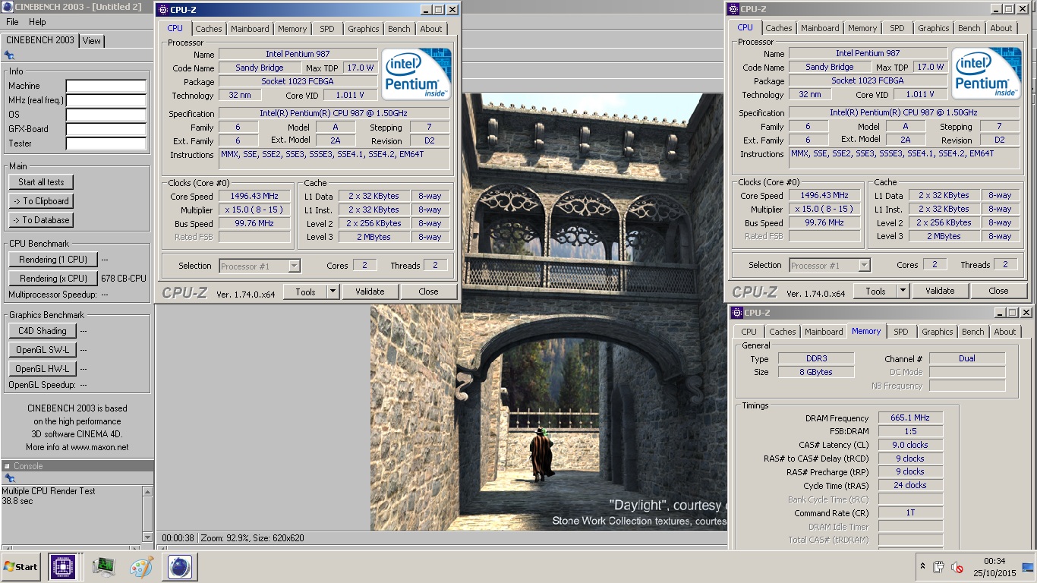This screenshot has width=1037, height=583.
Task: Open Bench tab in CPU-Z Memory window
Action: point(972,332)
